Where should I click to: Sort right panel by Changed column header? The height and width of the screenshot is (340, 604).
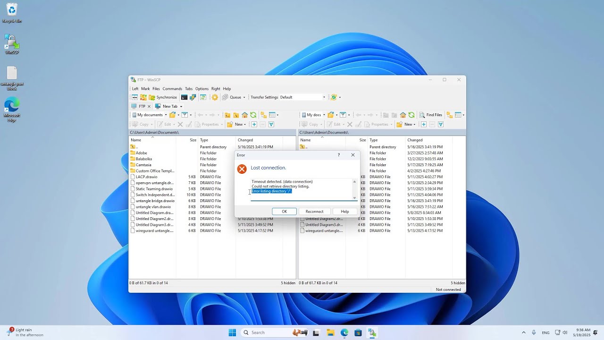point(428,140)
